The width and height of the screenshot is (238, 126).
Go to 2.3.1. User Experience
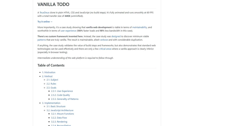(62, 91)
